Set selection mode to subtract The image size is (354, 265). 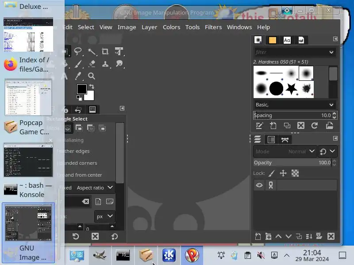click(x=91, y=129)
